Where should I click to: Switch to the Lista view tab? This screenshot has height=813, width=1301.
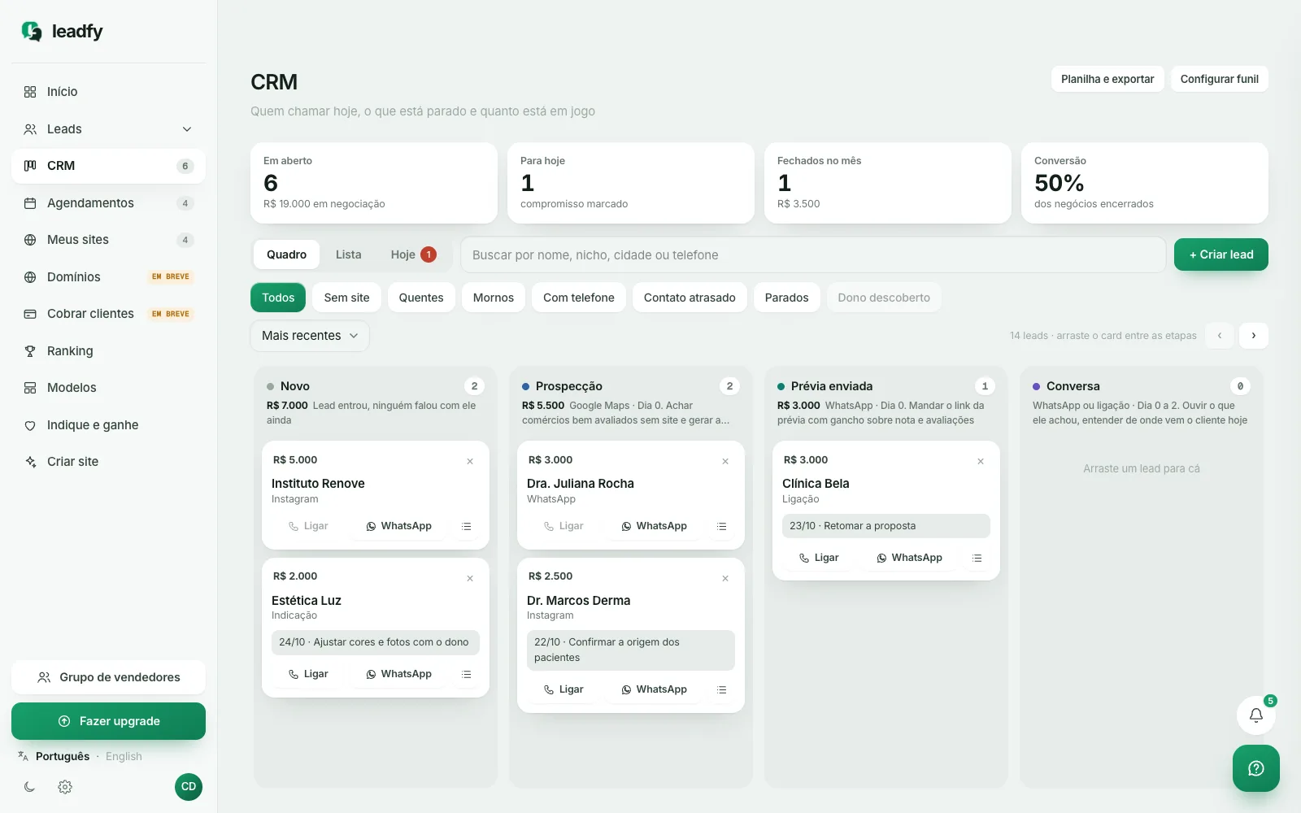[x=348, y=254]
